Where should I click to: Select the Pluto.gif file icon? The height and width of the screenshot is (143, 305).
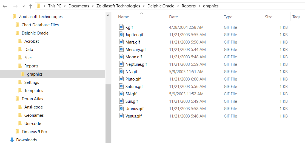coord(121,79)
